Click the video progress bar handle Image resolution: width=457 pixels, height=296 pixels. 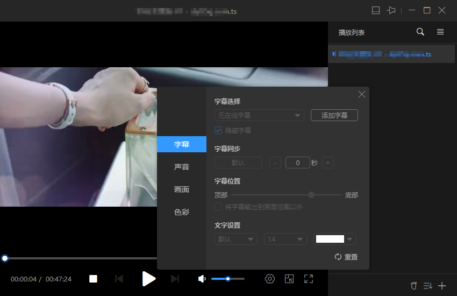click(5, 258)
